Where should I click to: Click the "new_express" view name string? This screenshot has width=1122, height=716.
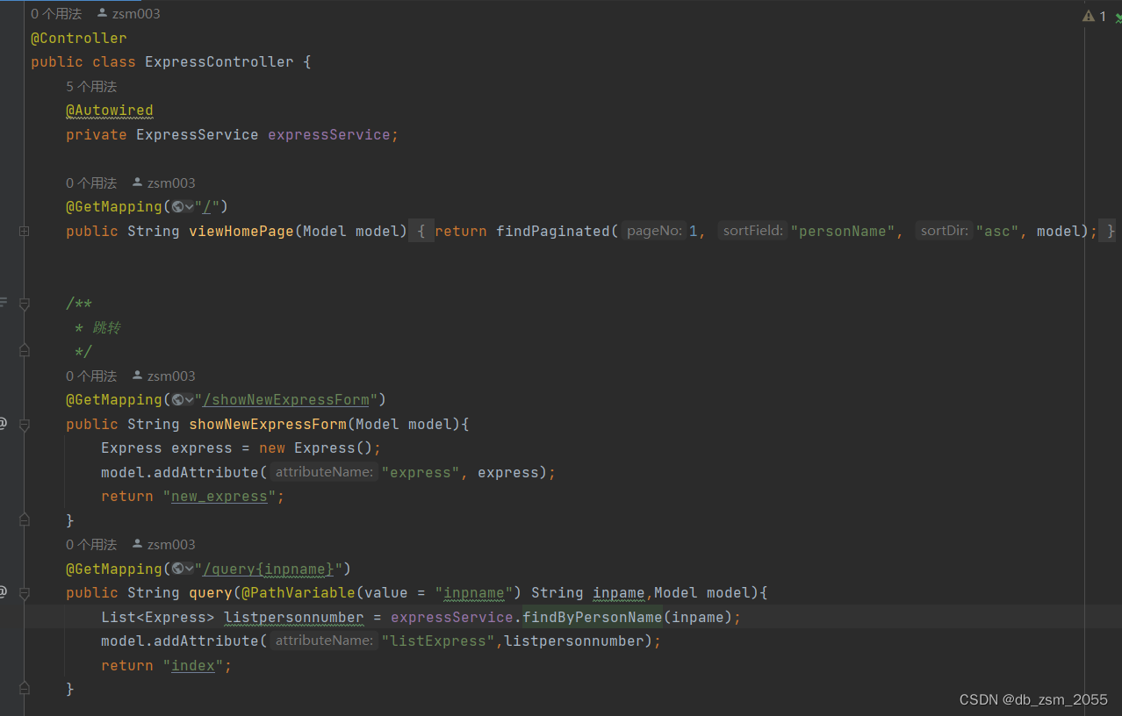(x=219, y=497)
